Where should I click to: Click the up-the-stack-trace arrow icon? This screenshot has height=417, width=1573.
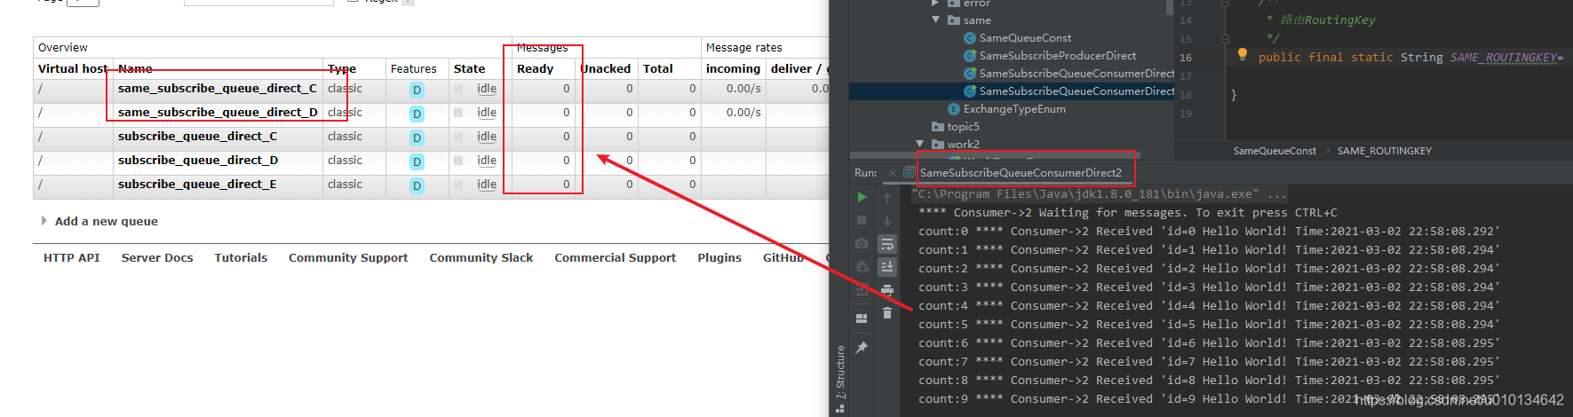point(886,197)
